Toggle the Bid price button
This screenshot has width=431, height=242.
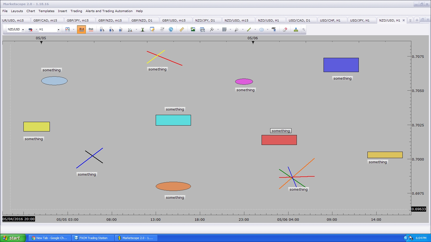[x=81, y=30]
